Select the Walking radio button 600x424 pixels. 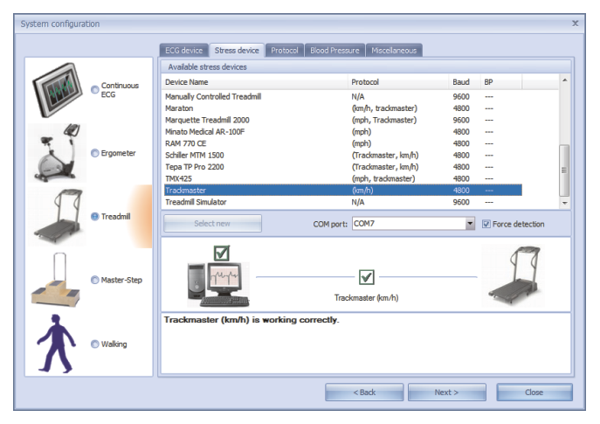click(95, 344)
